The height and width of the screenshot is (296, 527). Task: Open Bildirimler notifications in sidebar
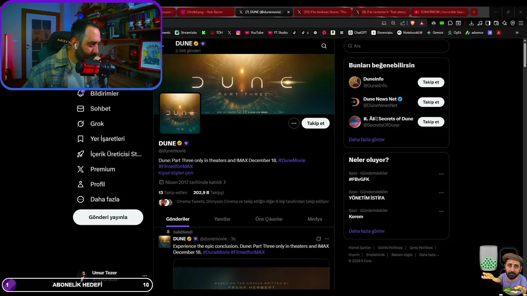click(x=98, y=94)
